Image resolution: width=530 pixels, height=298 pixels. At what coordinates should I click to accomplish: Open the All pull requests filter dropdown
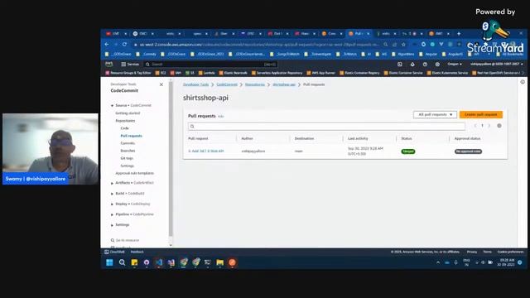(435, 114)
